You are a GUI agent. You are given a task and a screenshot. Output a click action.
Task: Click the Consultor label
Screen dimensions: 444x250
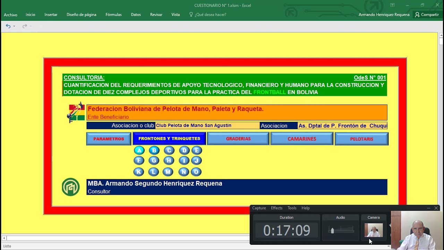pyautogui.click(x=99, y=192)
